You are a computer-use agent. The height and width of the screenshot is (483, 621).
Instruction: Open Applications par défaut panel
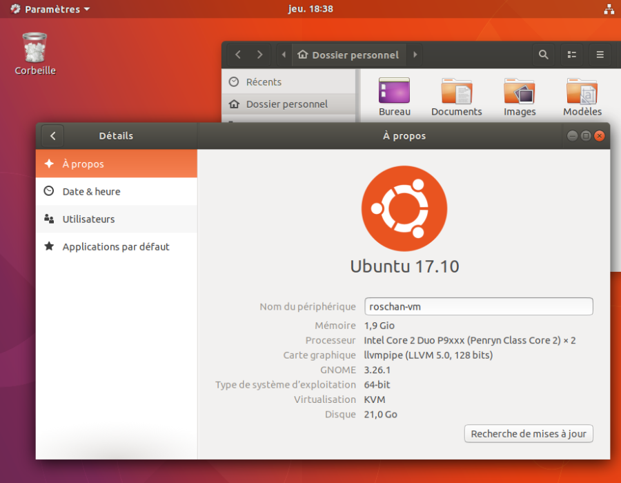point(117,246)
